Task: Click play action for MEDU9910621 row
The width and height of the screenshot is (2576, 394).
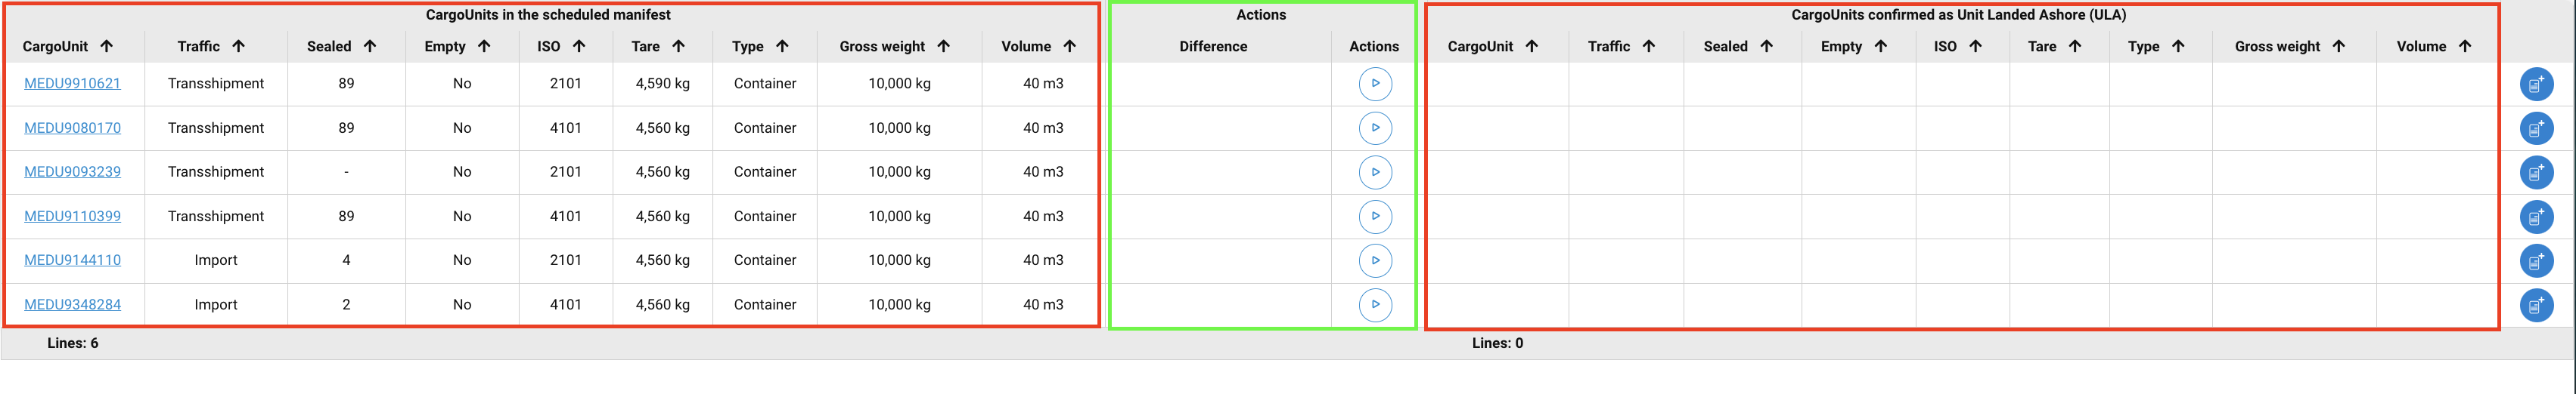Action: tap(1375, 84)
